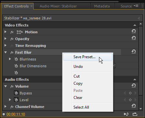Toggle the Motion fx effect icon
The image size is (145, 118).
click(x=12, y=32)
